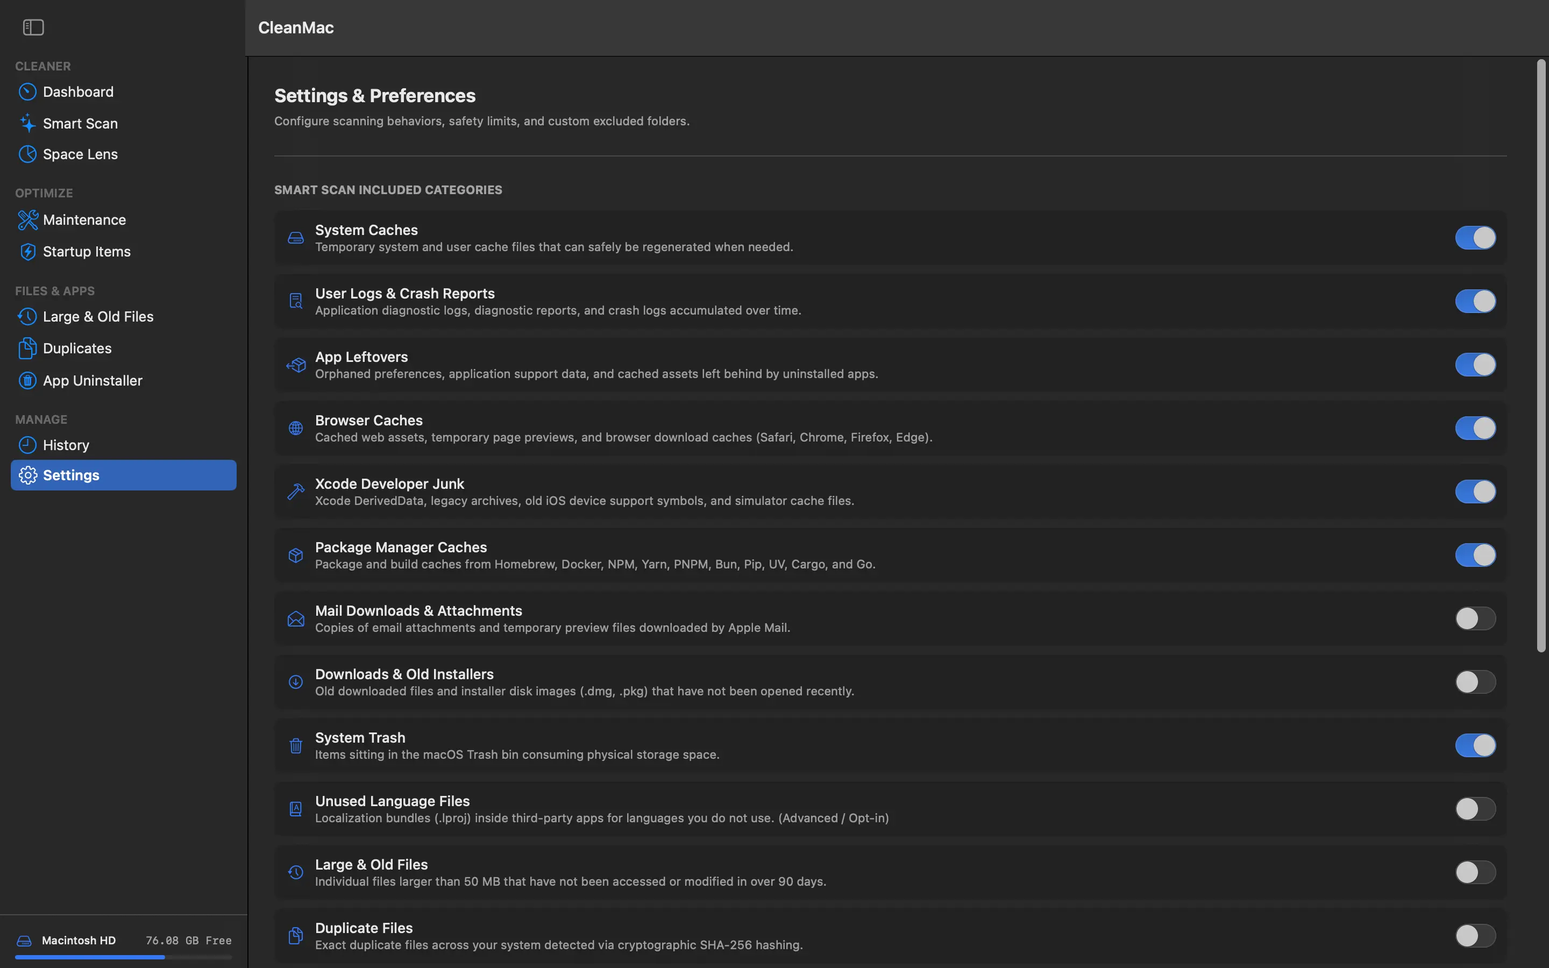Click the Maintenance tools icon

[27, 219]
